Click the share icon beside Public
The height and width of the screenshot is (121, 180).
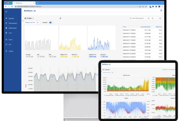coord(60,18)
